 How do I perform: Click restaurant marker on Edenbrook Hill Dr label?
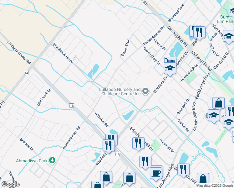coord(138,143)
